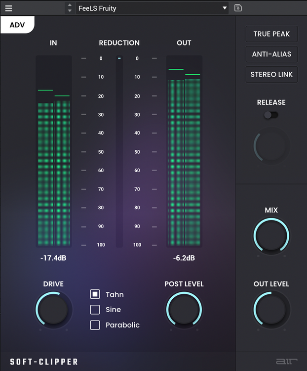
Task: Step to next preset with down arrow
Action: (70, 11)
